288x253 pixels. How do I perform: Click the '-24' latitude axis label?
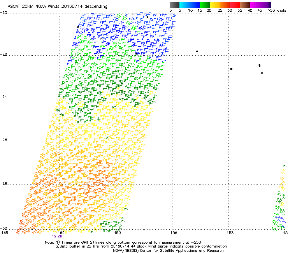[4, 97]
